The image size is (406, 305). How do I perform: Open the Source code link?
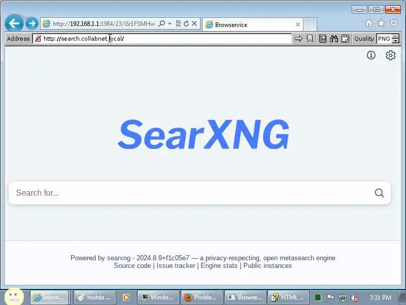point(132,265)
